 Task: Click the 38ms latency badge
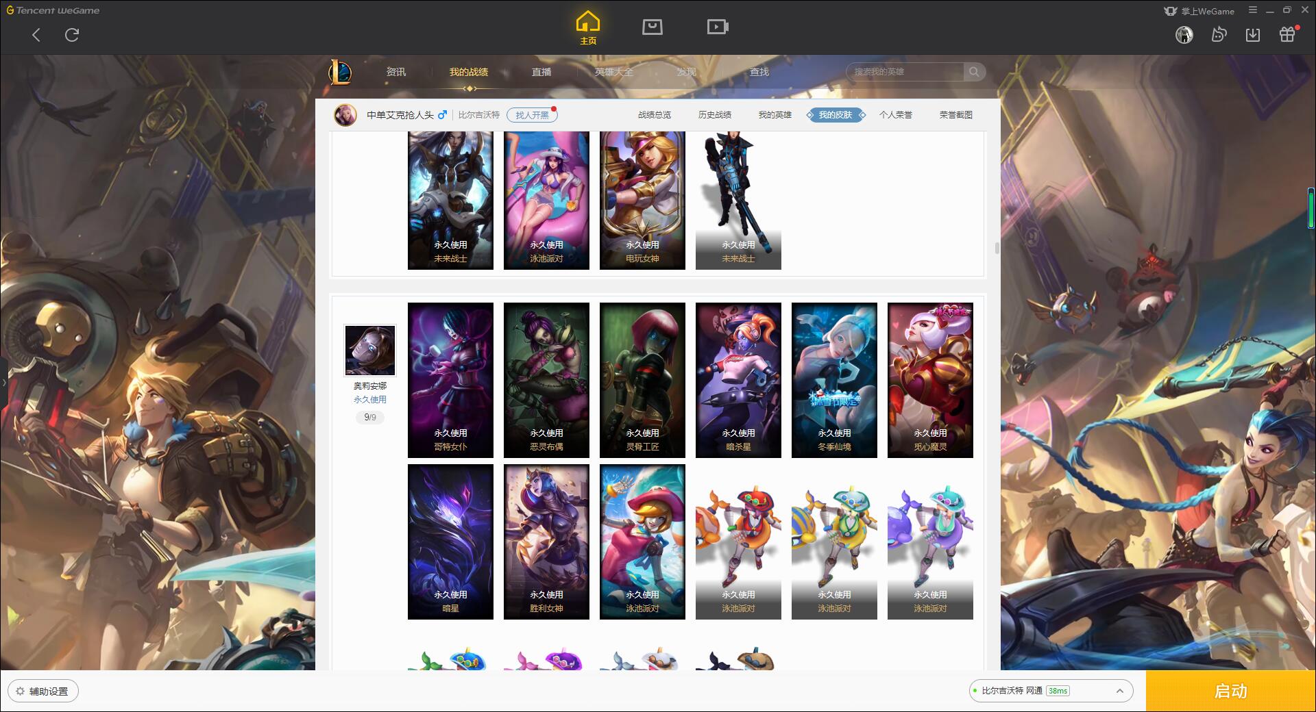pyautogui.click(x=1058, y=691)
